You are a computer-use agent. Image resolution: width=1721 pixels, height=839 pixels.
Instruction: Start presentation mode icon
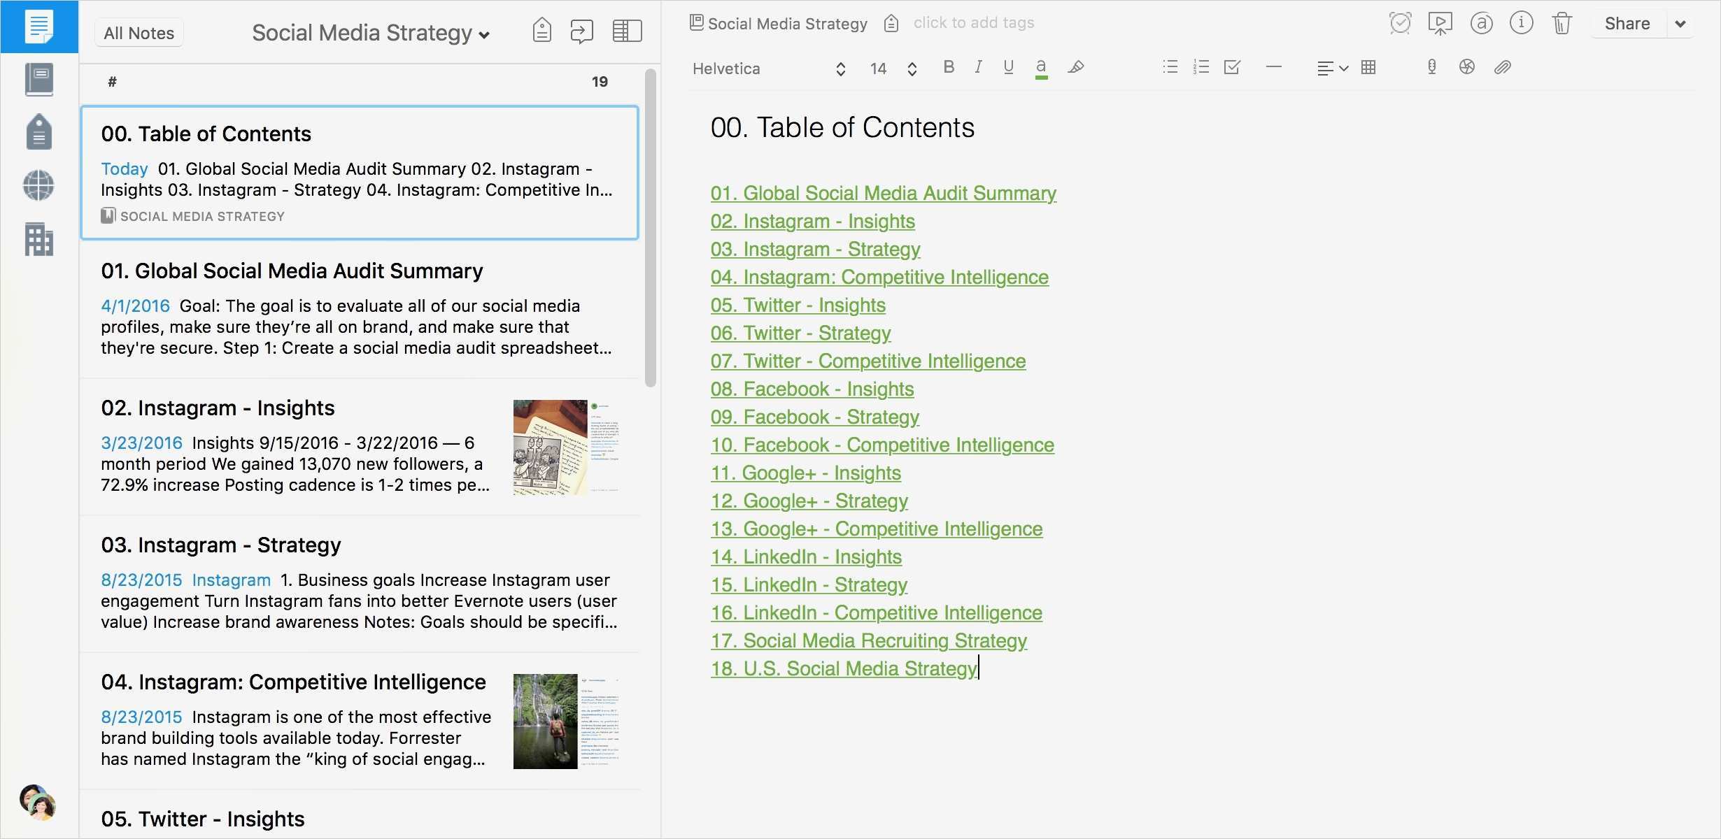point(1440,23)
